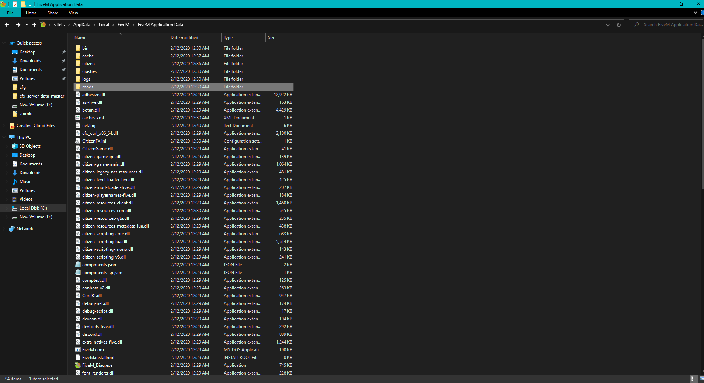This screenshot has height=383, width=704.
Task: Select the cache folder icon
Action: [78, 56]
